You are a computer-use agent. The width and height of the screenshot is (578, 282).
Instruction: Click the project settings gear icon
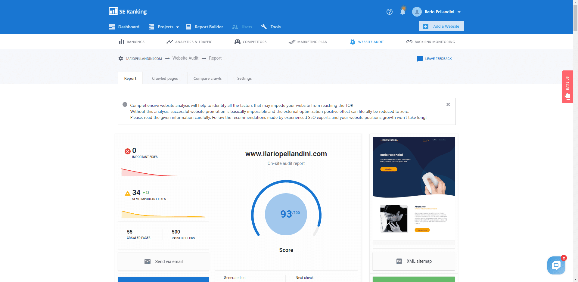tap(121, 58)
